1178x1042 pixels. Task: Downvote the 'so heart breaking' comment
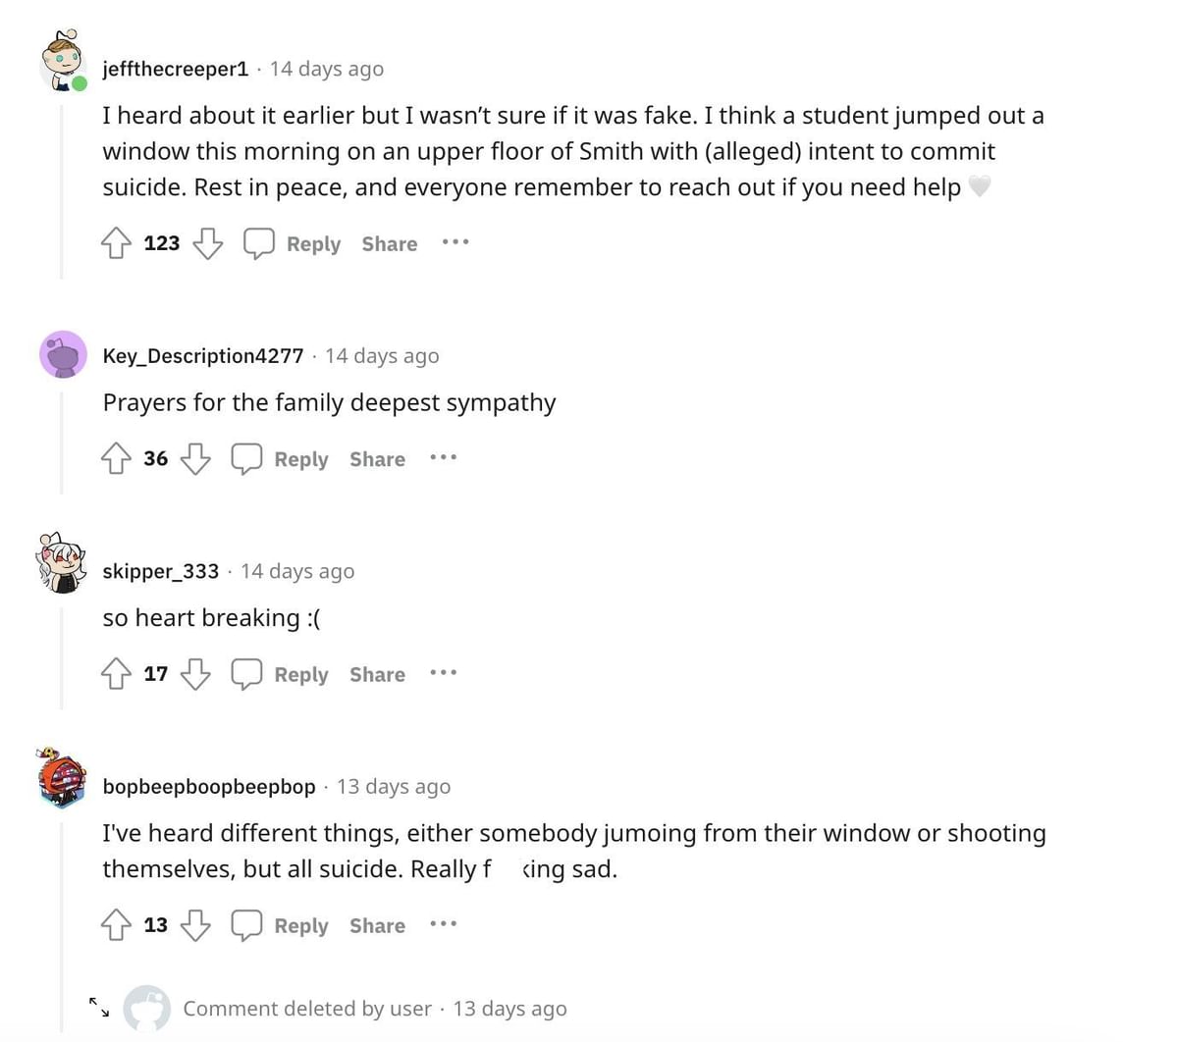pyautogui.click(x=195, y=674)
